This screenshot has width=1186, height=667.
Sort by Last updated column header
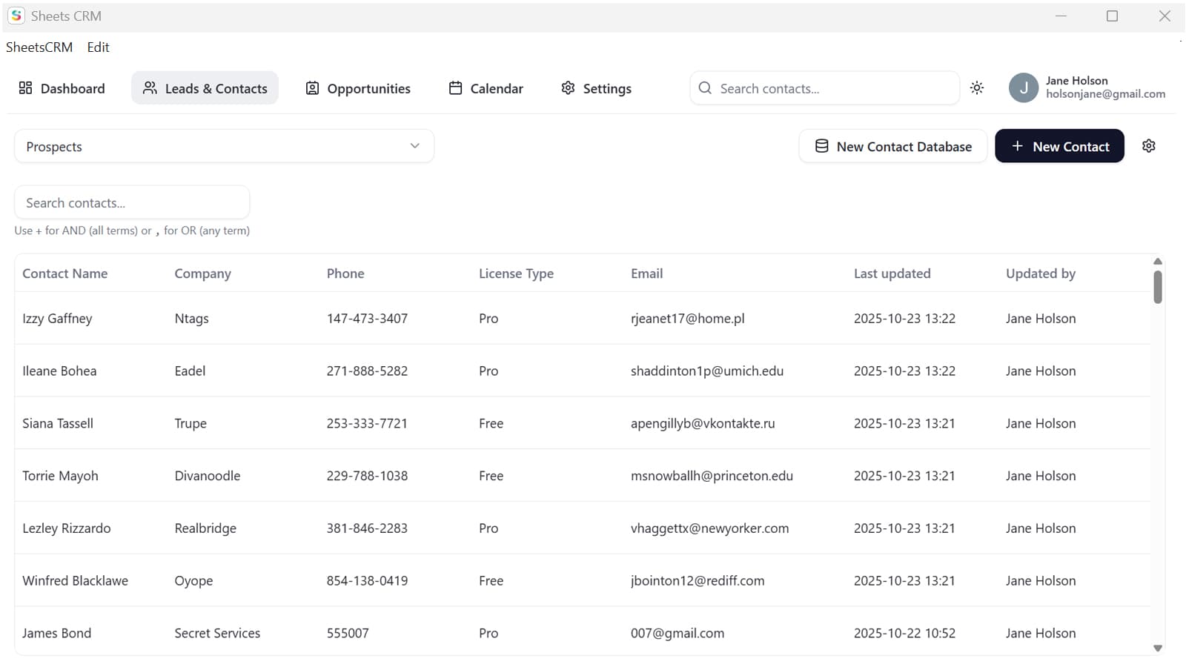point(892,273)
